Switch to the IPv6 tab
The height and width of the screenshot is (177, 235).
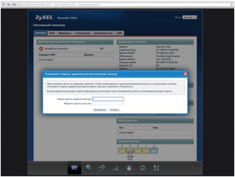52,33
